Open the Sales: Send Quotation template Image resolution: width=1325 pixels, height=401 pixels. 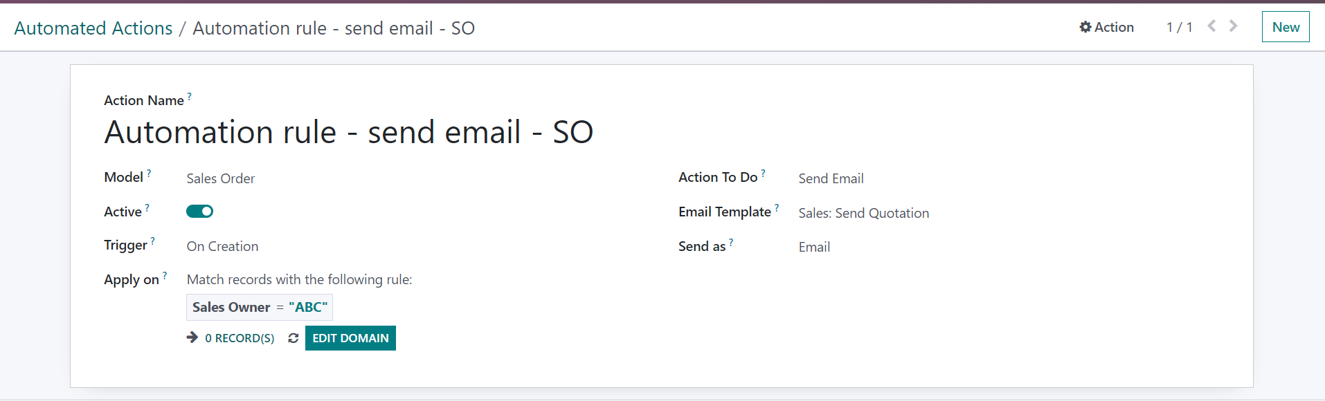pyautogui.click(x=864, y=214)
